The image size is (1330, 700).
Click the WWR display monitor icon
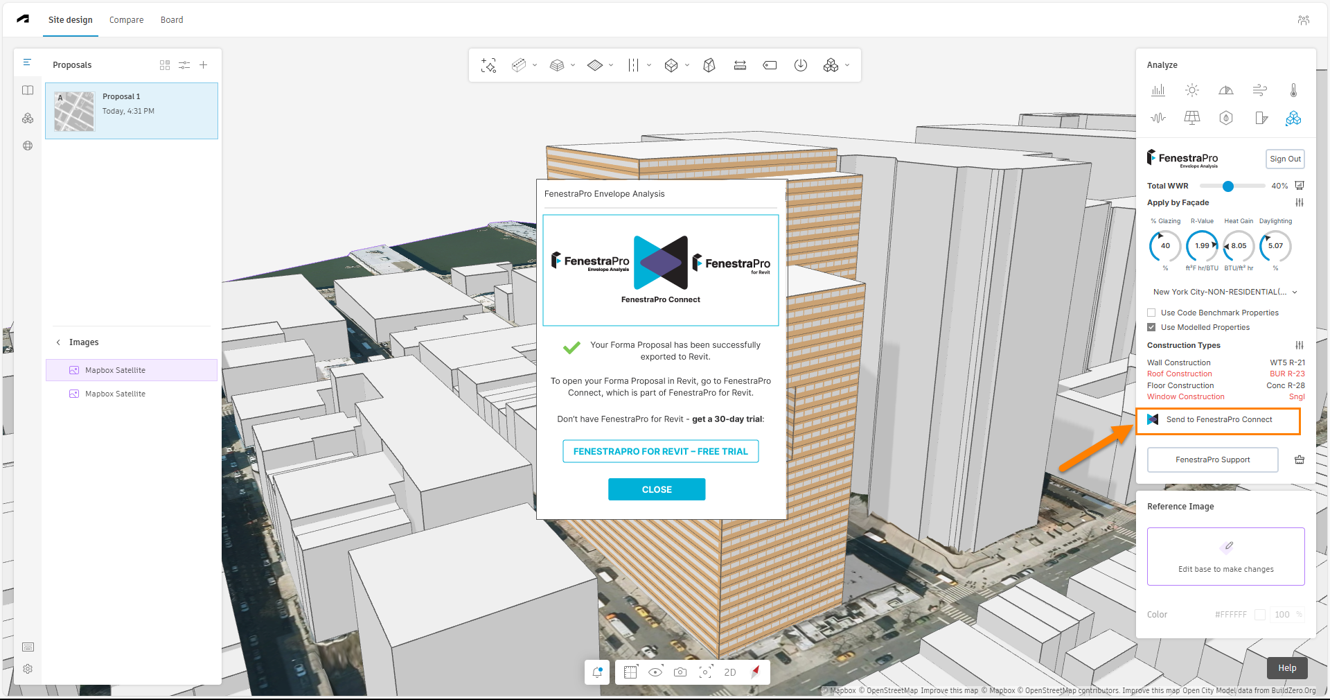[x=1300, y=186]
